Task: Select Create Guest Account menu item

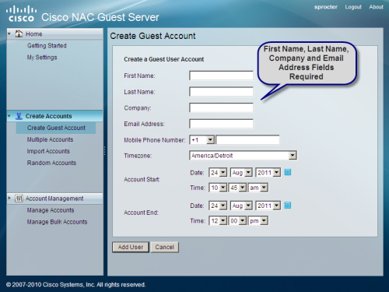Action: tap(56, 128)
